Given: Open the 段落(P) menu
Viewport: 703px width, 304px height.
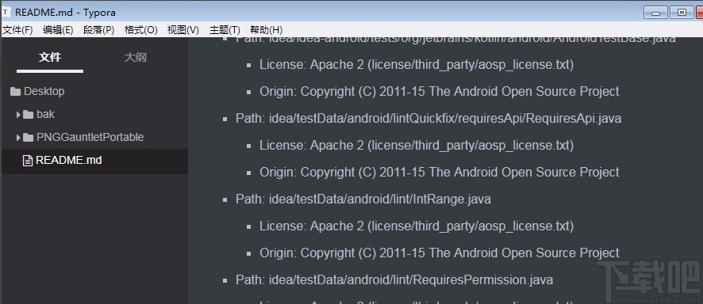Looking at the screenshot, I should click(99, 30).
